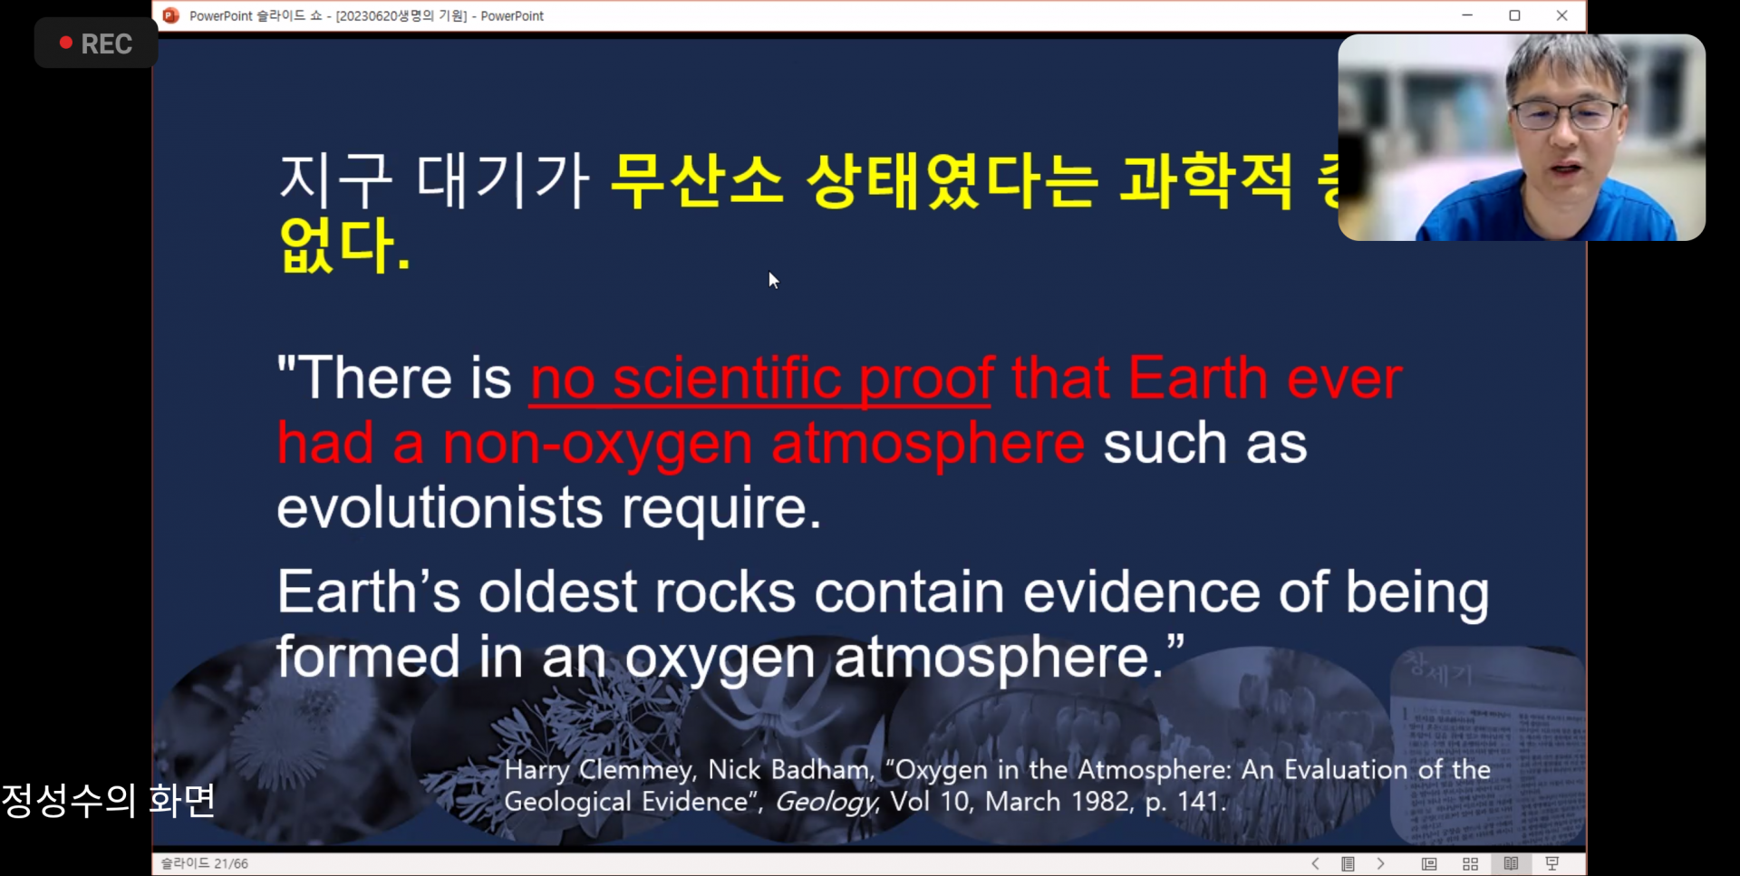Screen dimensions: 1740x876
Task: Click the "정성수의 화면" screen-share label
Action: tap(109, 800)
